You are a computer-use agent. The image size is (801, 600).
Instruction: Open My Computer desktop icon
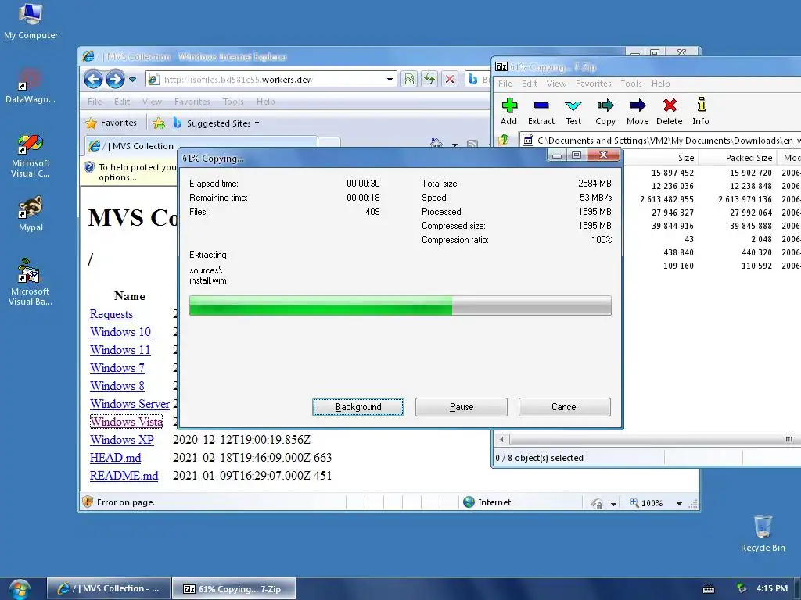coord(31,21)
